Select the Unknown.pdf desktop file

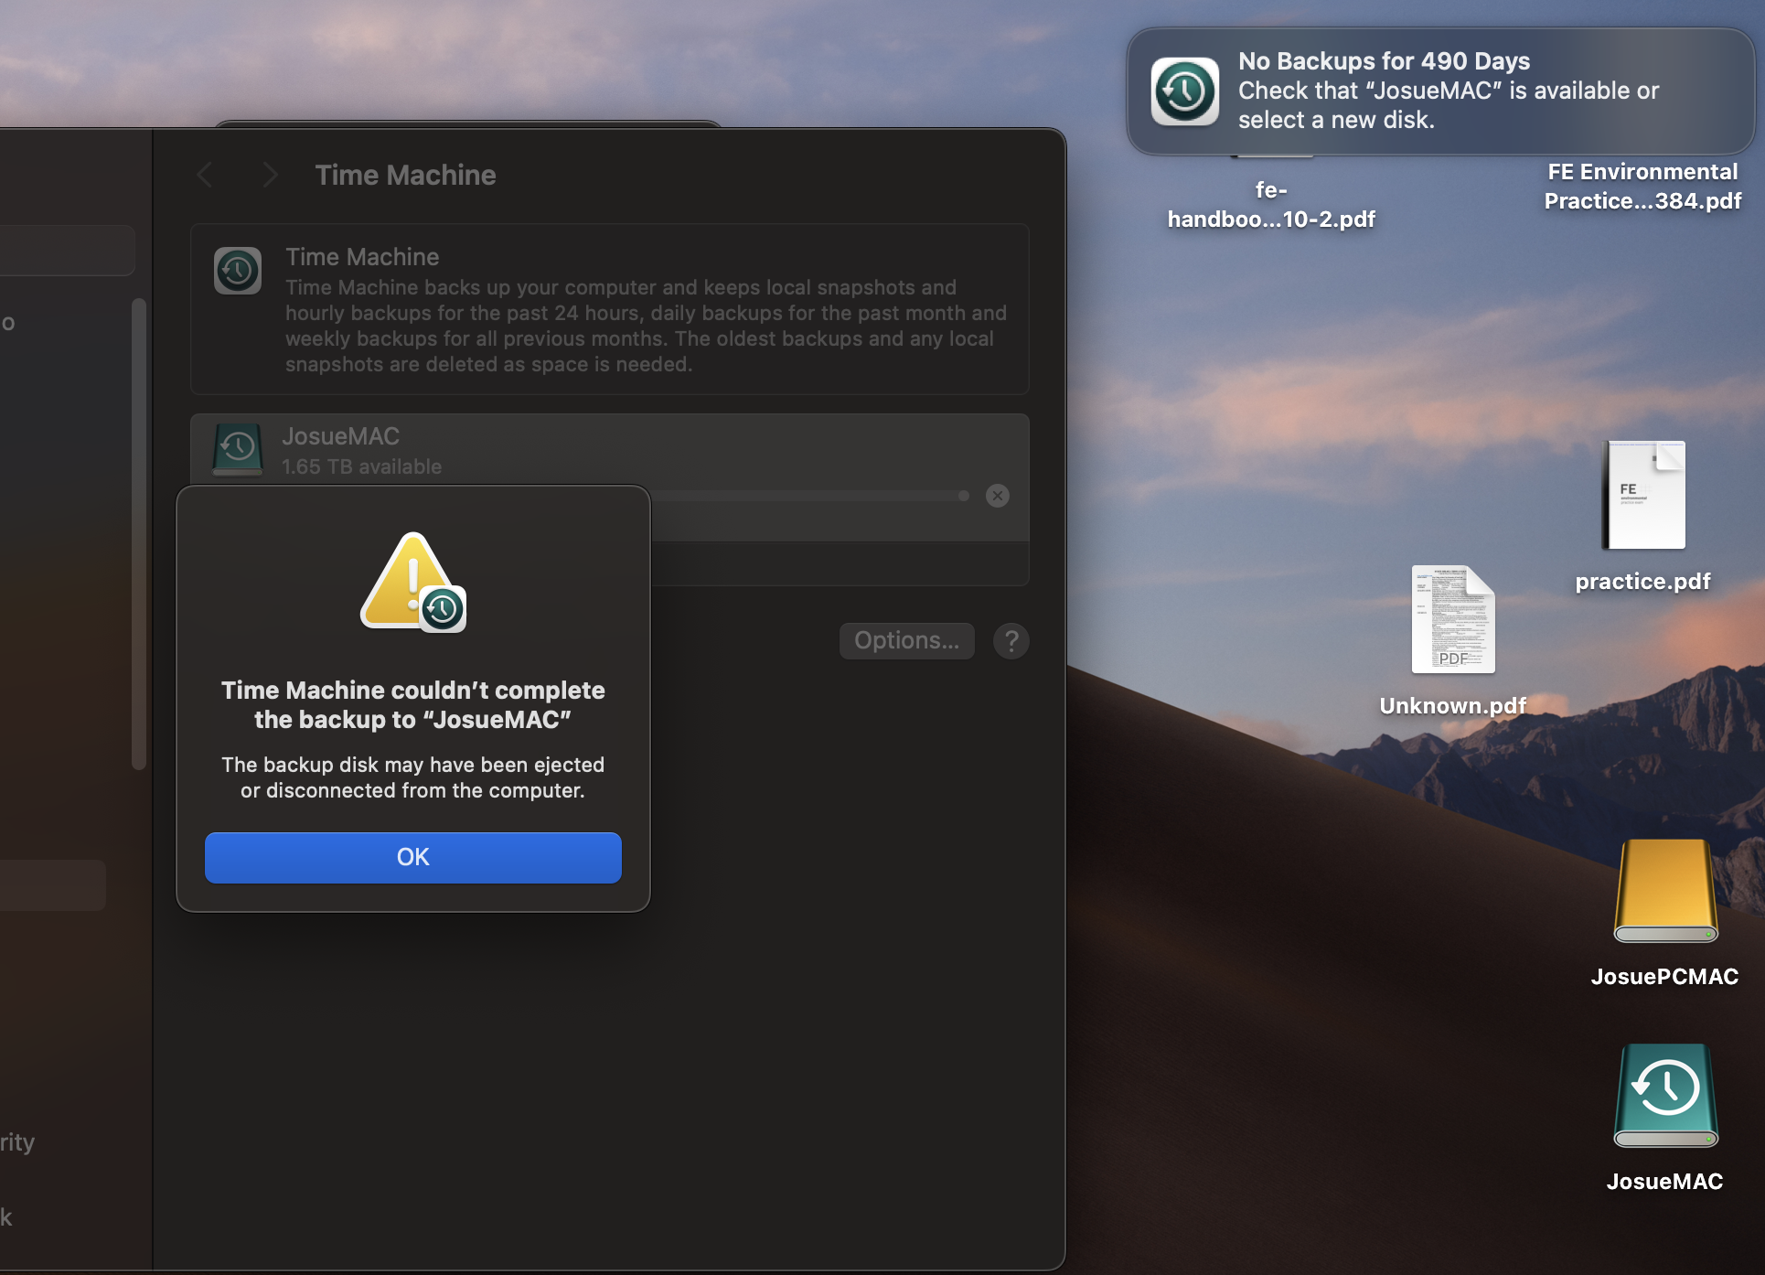coord(1452,620)
